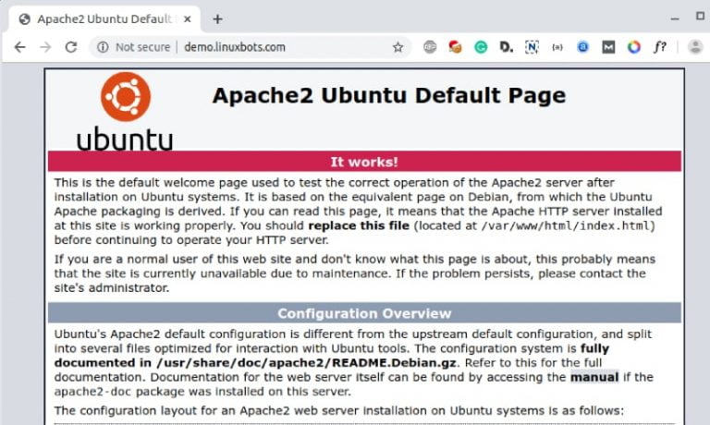This screenshot has width=710, height=425.
Task: Reload the current page
Action: [71, 47]
